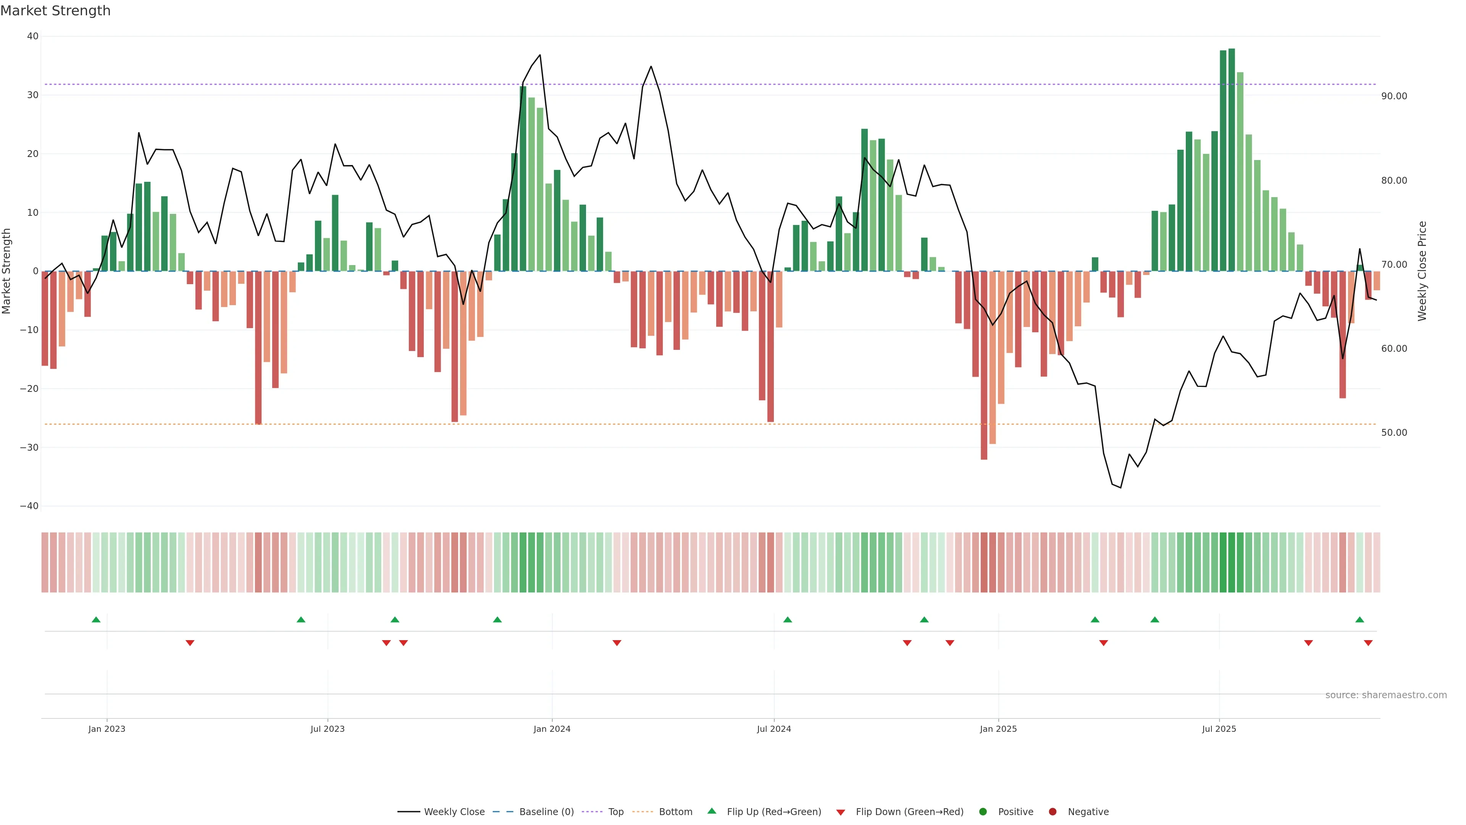Toggle the Flip Down (Green→Red) legend item

(909, 812)
